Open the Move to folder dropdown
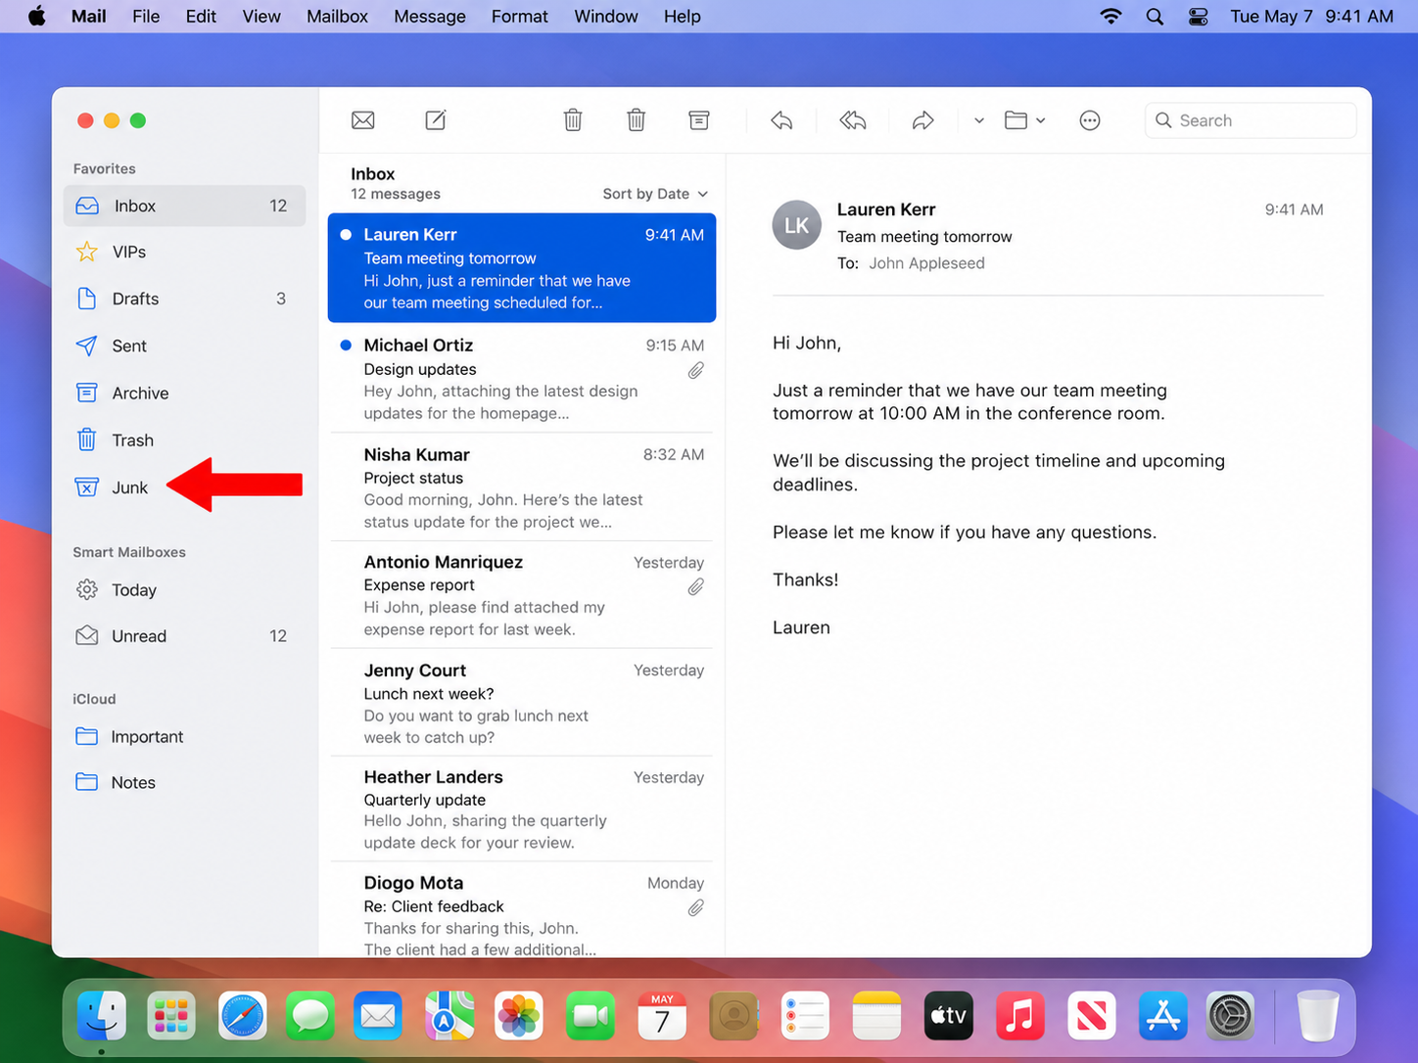The height and width of the screenshot is (1063, 1418). pyautogui.click(x=1025, y=120)
